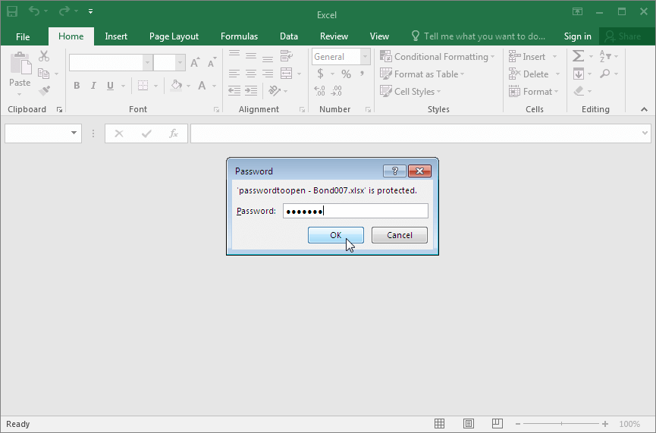This screenshot has height=433, width=656.
Task: Open the font name dropdown
Action: [147, 63]
